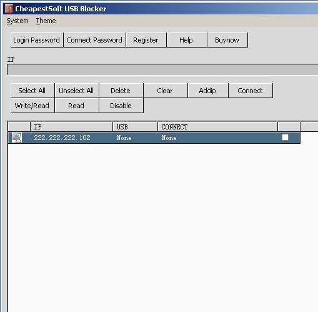Click the USB column header
Image resolution: width=318 pixels, height=312 pixels.
[135, 127]
